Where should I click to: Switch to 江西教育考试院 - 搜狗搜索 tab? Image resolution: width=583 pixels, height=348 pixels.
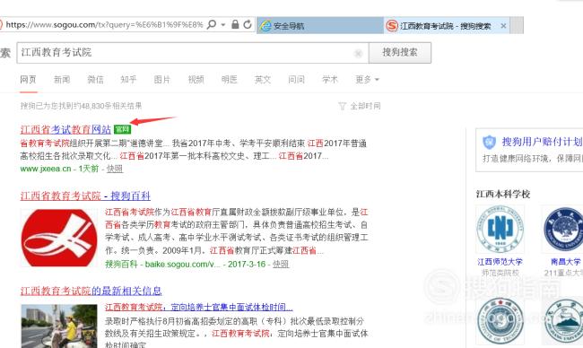tap(446, 26)
